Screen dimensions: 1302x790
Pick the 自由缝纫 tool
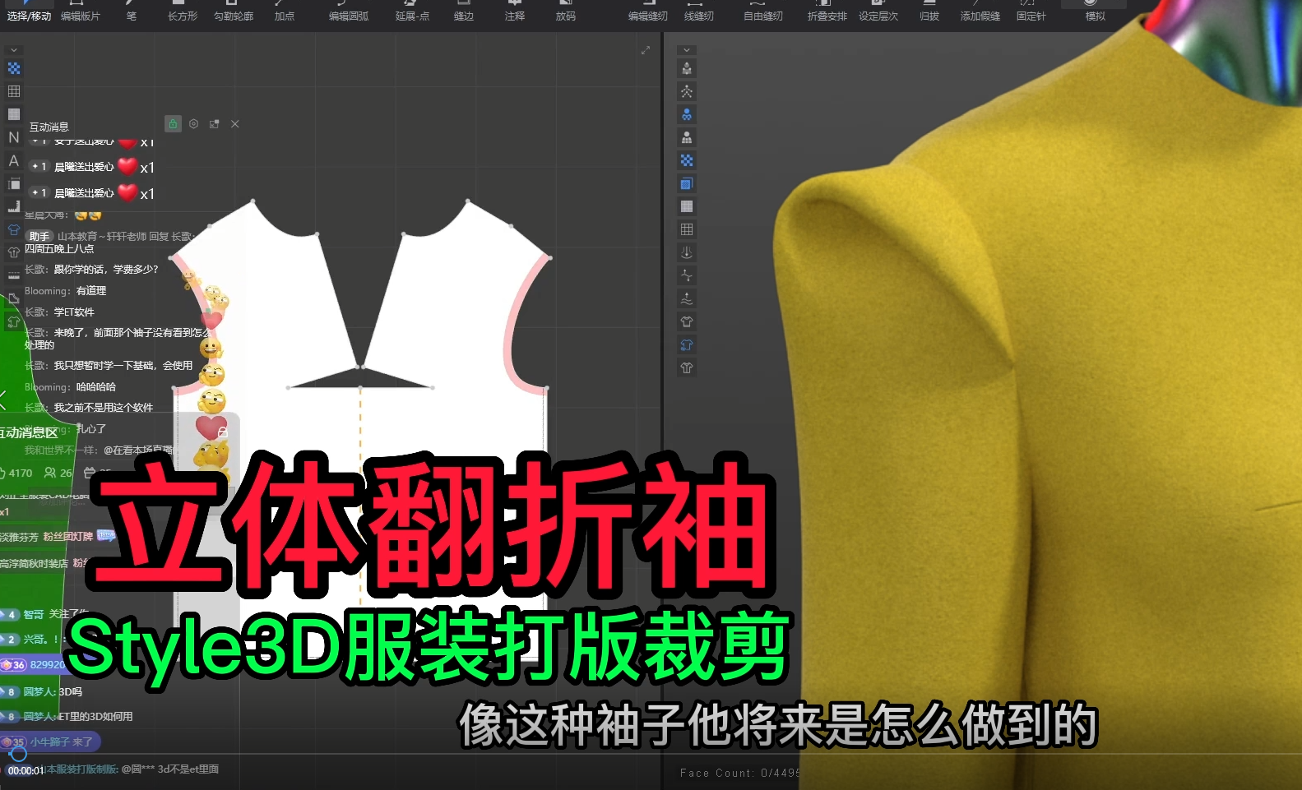pos(763,12)
